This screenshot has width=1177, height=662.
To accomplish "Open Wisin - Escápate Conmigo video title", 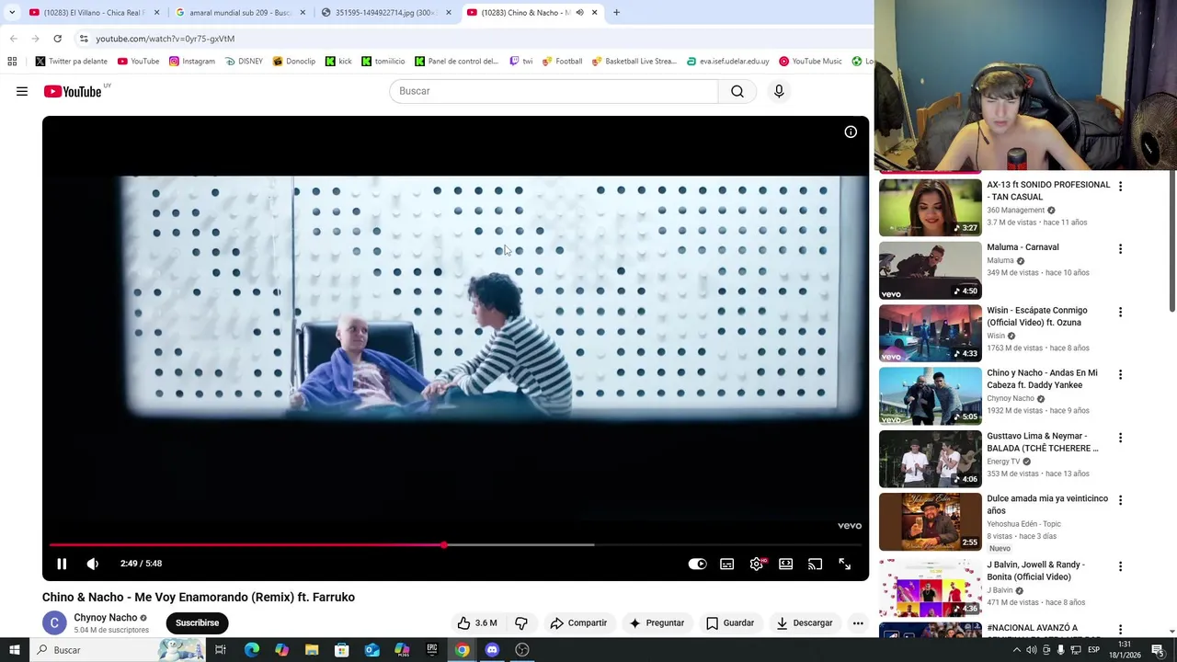I will 1036,316.
